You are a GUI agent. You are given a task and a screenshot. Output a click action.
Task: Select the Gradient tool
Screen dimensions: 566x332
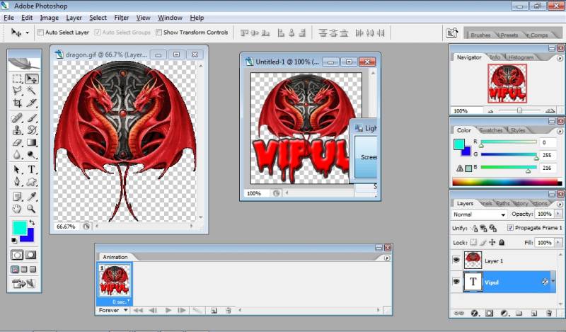point(32,143)
